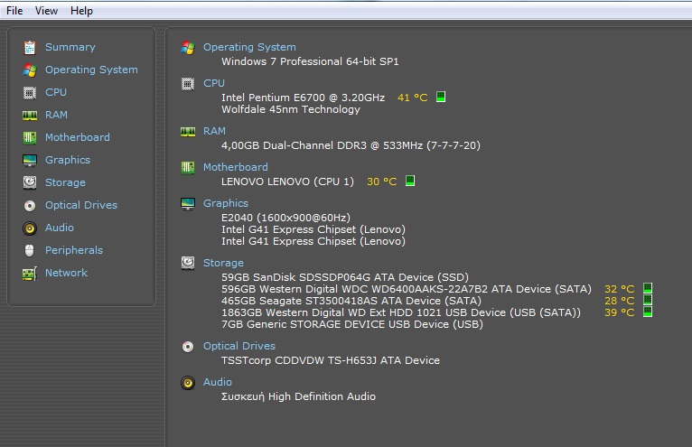
Task: Click the Graphics monitor icon in sidebar
Action: pyautogui.click(x=30, y=160)
